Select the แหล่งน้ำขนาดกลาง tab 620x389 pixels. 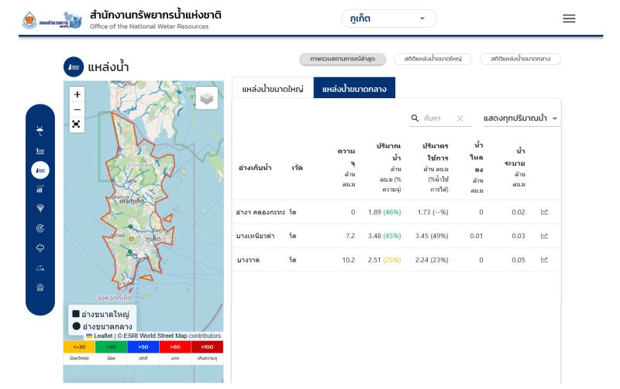point(354,88)
